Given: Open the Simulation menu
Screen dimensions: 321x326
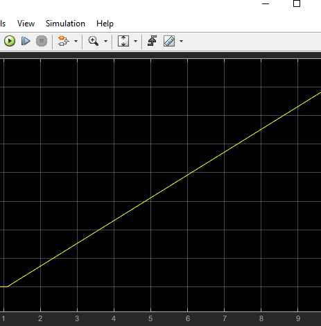Looking at the screenshot, I should [65, 24].
